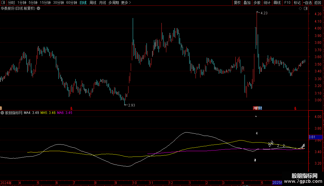
Task: Switch to the 60分钟 chart tab
Action: tap(71, 3)
